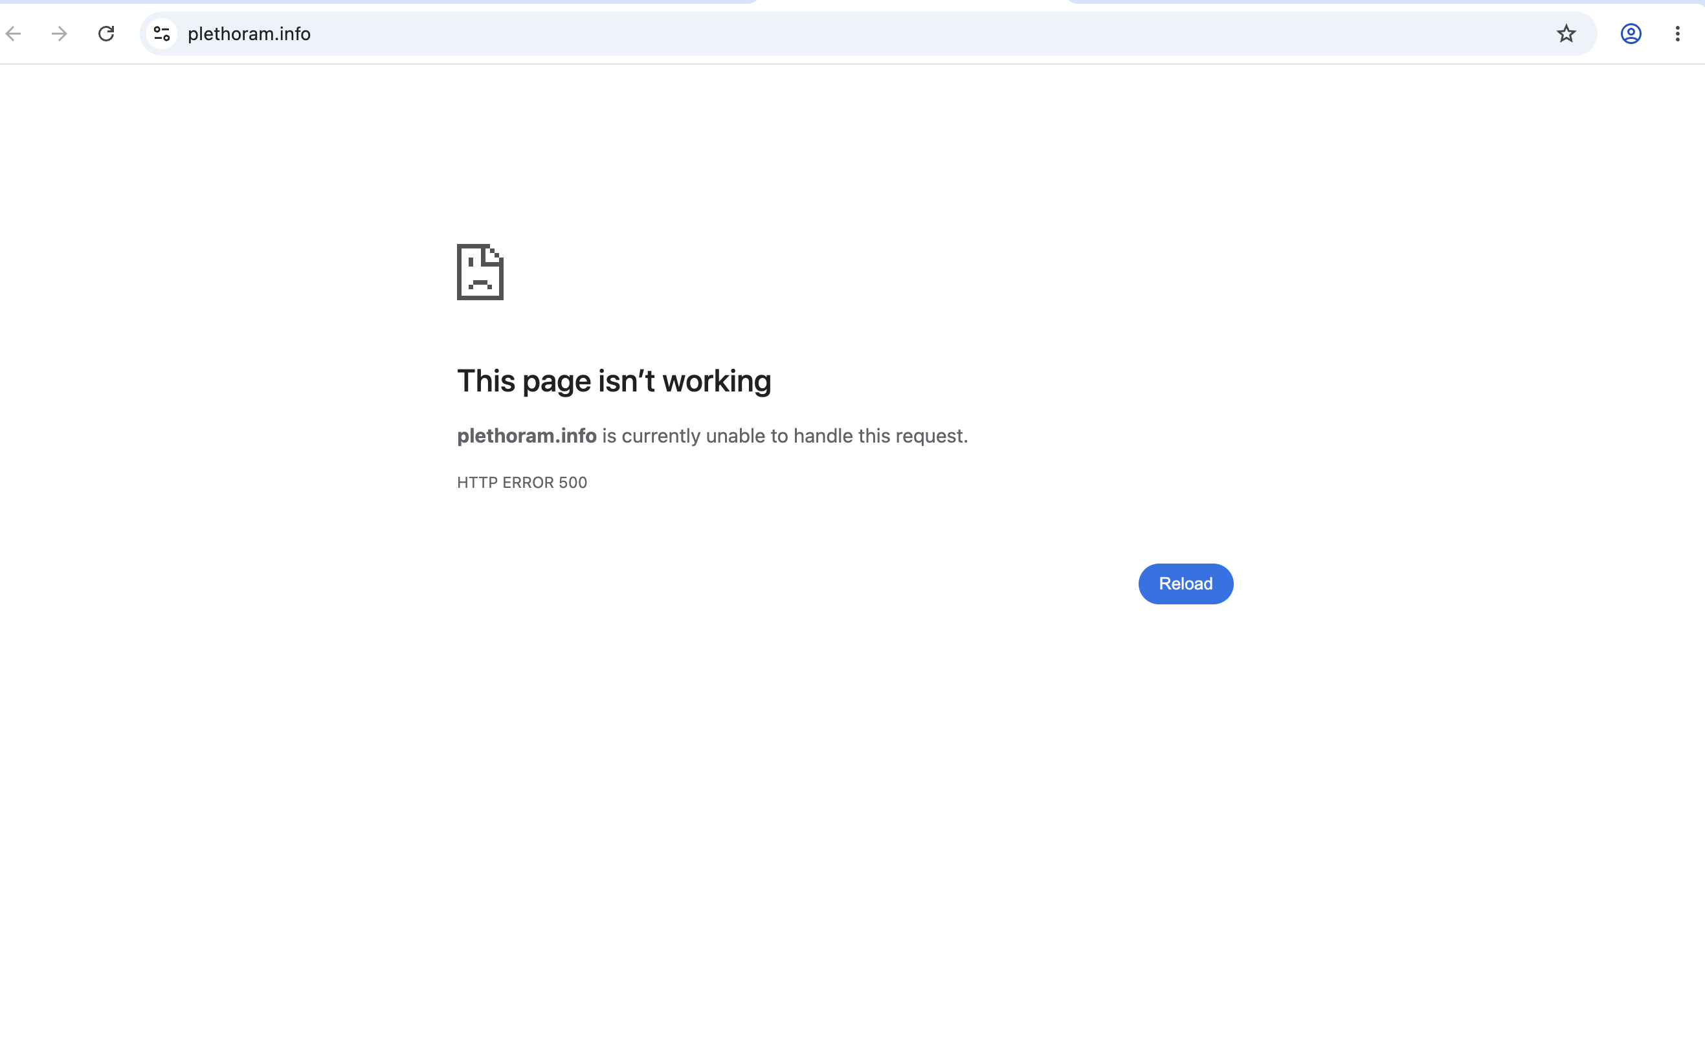Screen dimensions: 1705x1056
Task: Open Chrome's three-dot menu
Action: (1678, 34)
